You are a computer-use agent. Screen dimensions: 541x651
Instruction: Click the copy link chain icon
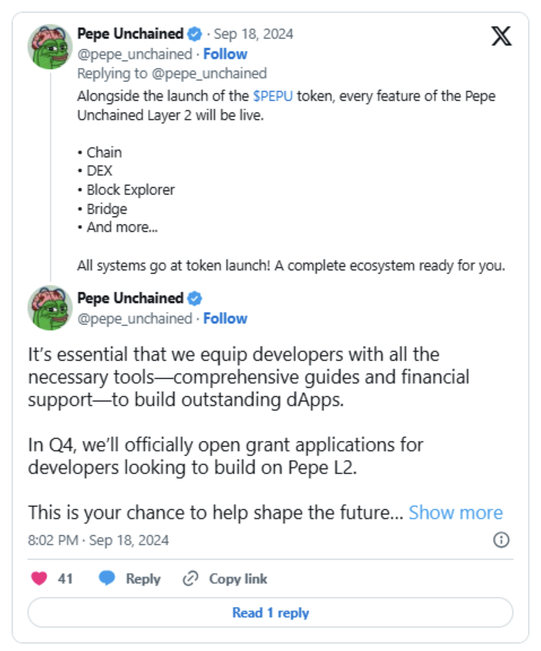tap(191, 578)
